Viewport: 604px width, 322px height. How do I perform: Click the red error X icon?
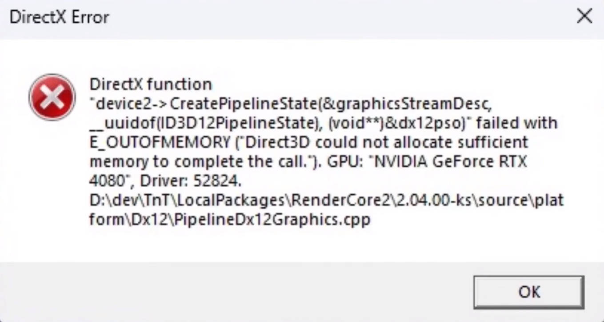pos(52,97)
